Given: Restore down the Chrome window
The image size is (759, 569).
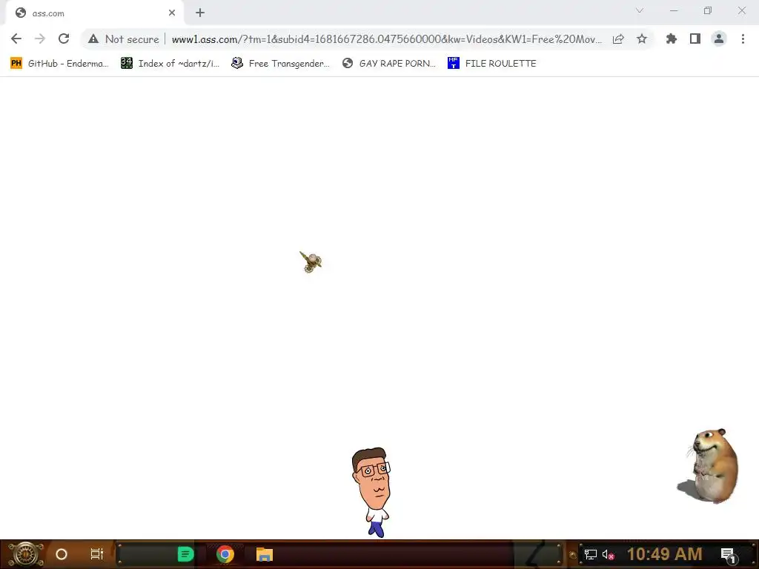Looking at the screenshot, I should coord(708,10).
